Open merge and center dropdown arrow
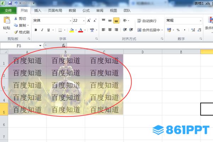This screenshot has height=142, width=213. pyautogui.click(x=162, y=30)
